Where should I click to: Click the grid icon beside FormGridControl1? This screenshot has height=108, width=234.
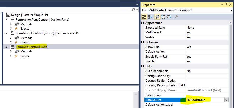pos(12,47)
